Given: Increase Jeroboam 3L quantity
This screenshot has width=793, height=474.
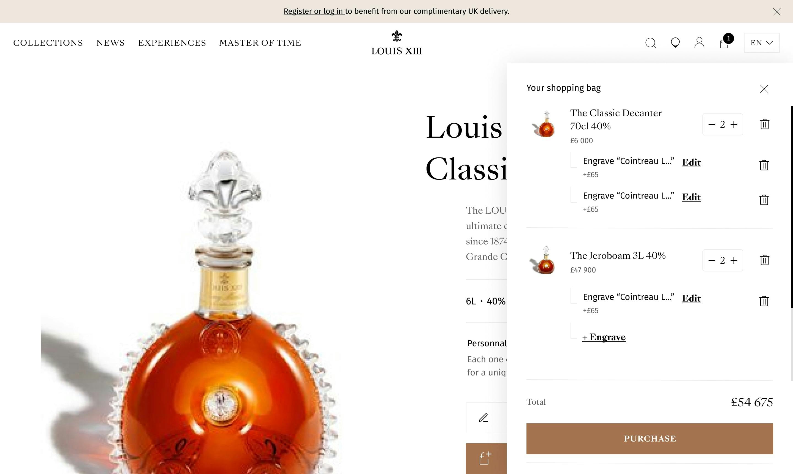Looking at the screenshot, I should click(x=734, y=261).
